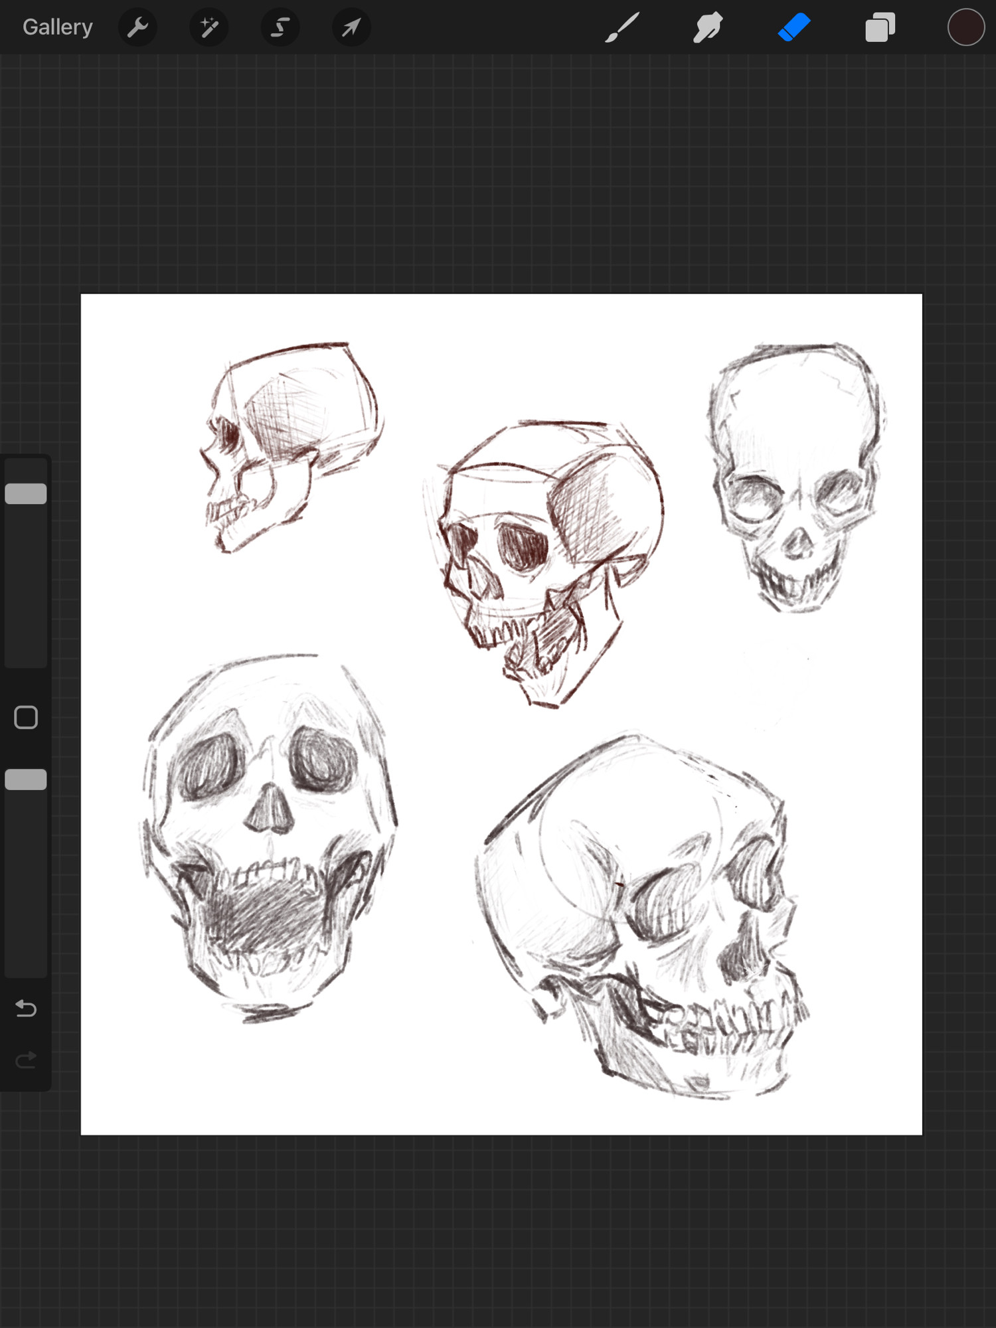Select the Eraser tool

click(794, 27)
